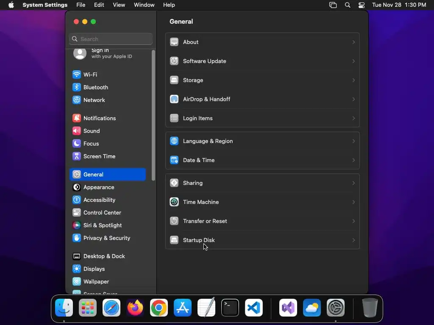Open the Window menu
Viewport: 434px width, 325px height.
click(x=144, y=5)
